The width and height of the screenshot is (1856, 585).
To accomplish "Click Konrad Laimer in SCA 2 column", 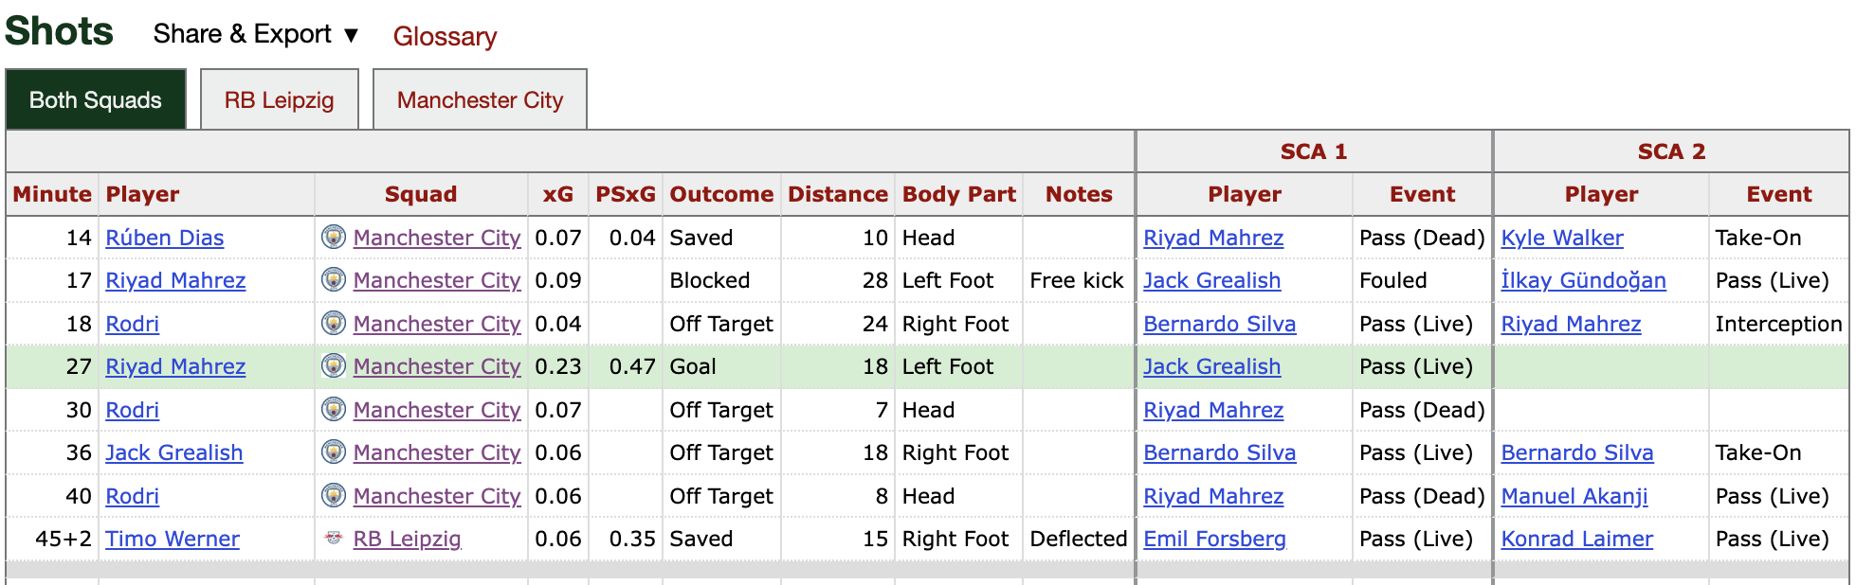I will [1576, 539].
